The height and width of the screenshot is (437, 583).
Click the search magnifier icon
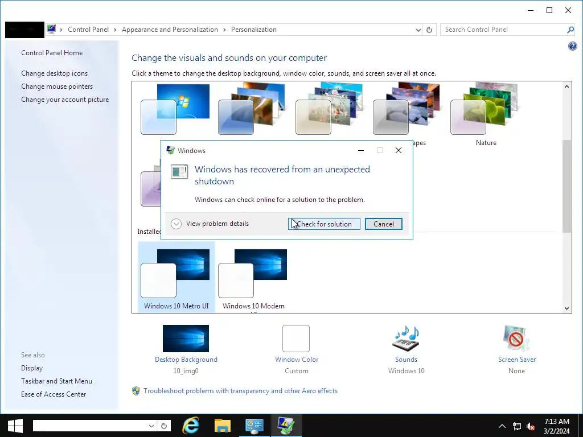tap(570, 30)
